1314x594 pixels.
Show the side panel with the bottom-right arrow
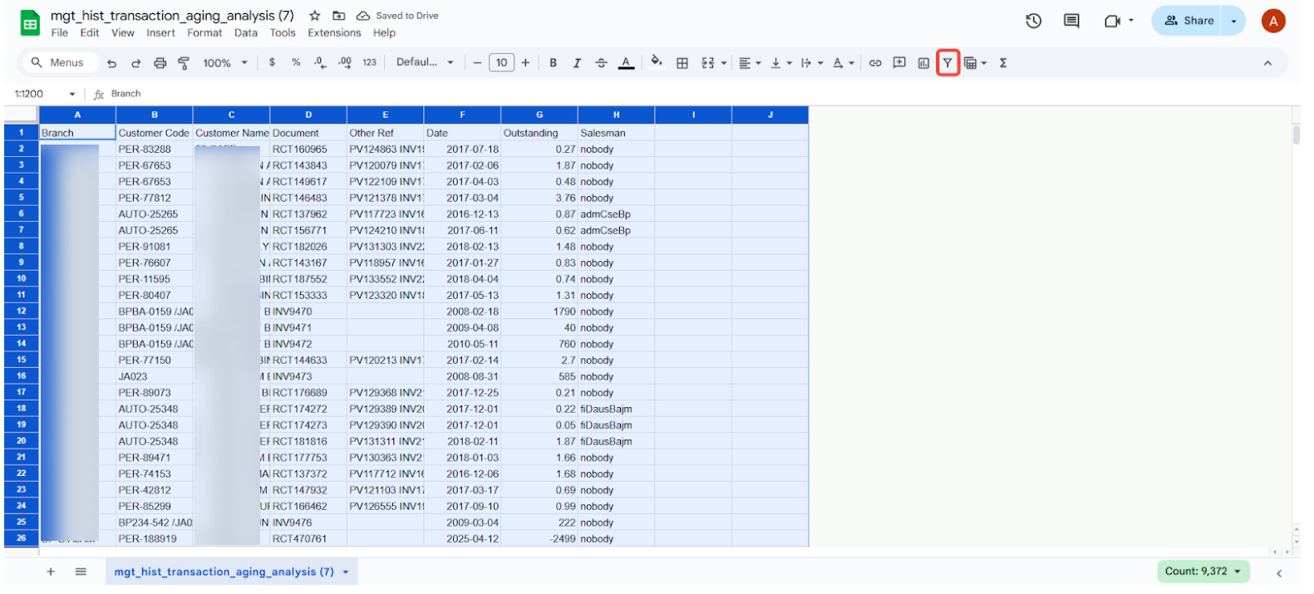pyautogui.click(x=1279, y=572)
